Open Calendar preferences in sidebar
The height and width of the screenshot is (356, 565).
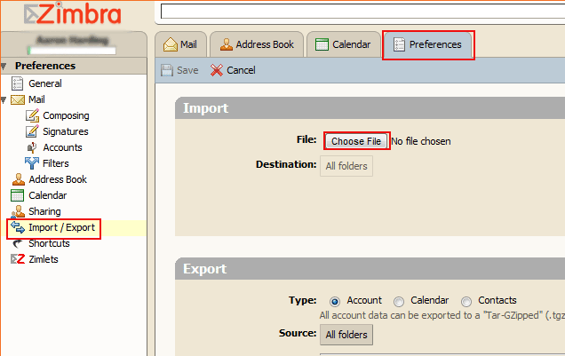tap(48, 195)
